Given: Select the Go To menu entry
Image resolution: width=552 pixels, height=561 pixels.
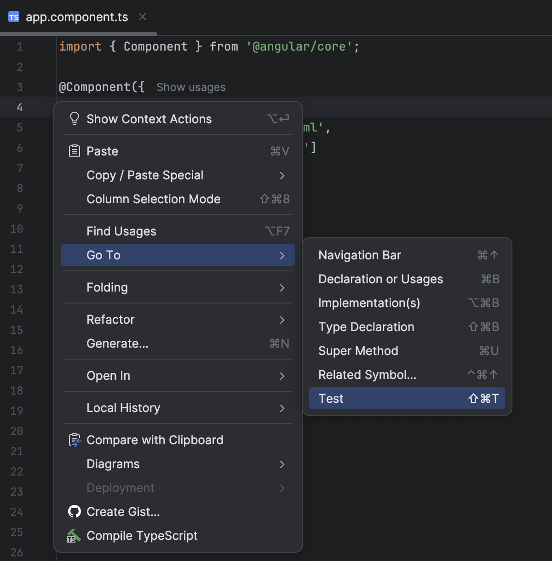Looking at the screenshot, I should [x=178, y=255].
